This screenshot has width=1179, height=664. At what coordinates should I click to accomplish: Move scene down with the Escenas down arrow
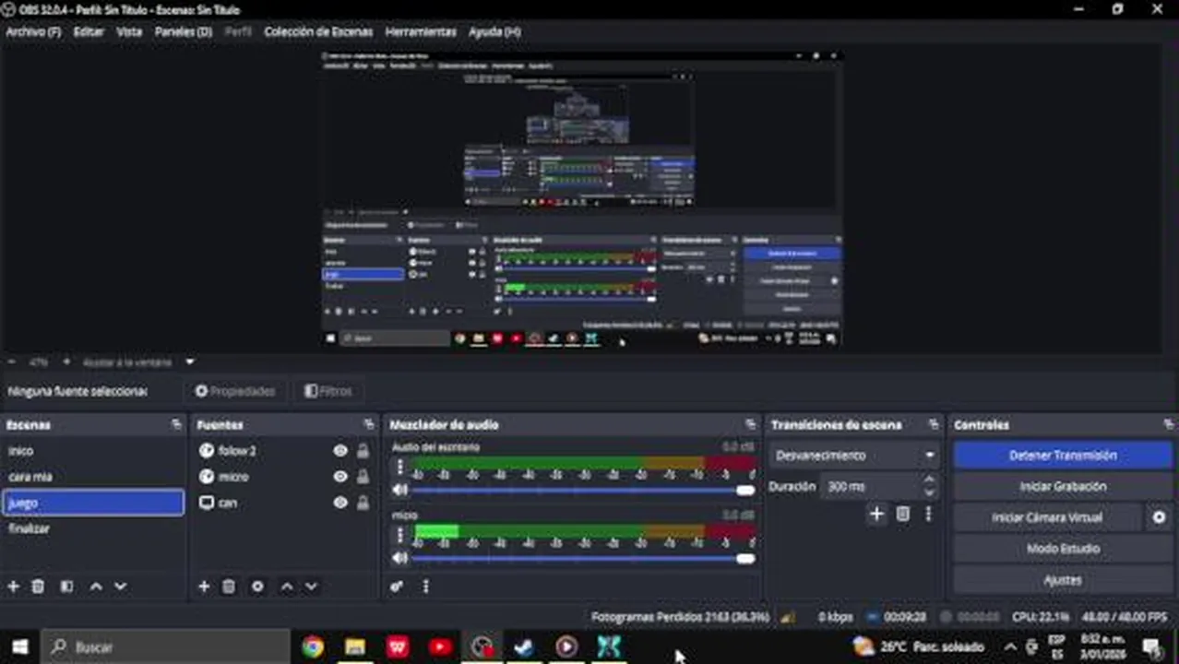[x=120, y=587]
